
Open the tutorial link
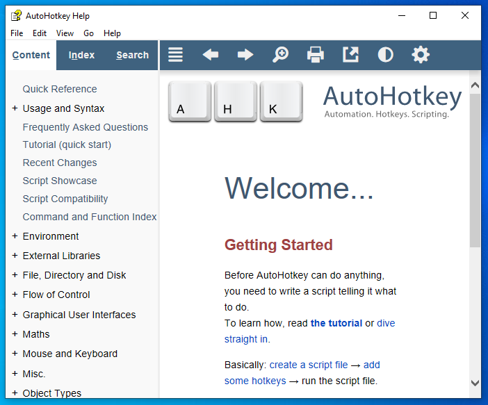click(336, 323)
